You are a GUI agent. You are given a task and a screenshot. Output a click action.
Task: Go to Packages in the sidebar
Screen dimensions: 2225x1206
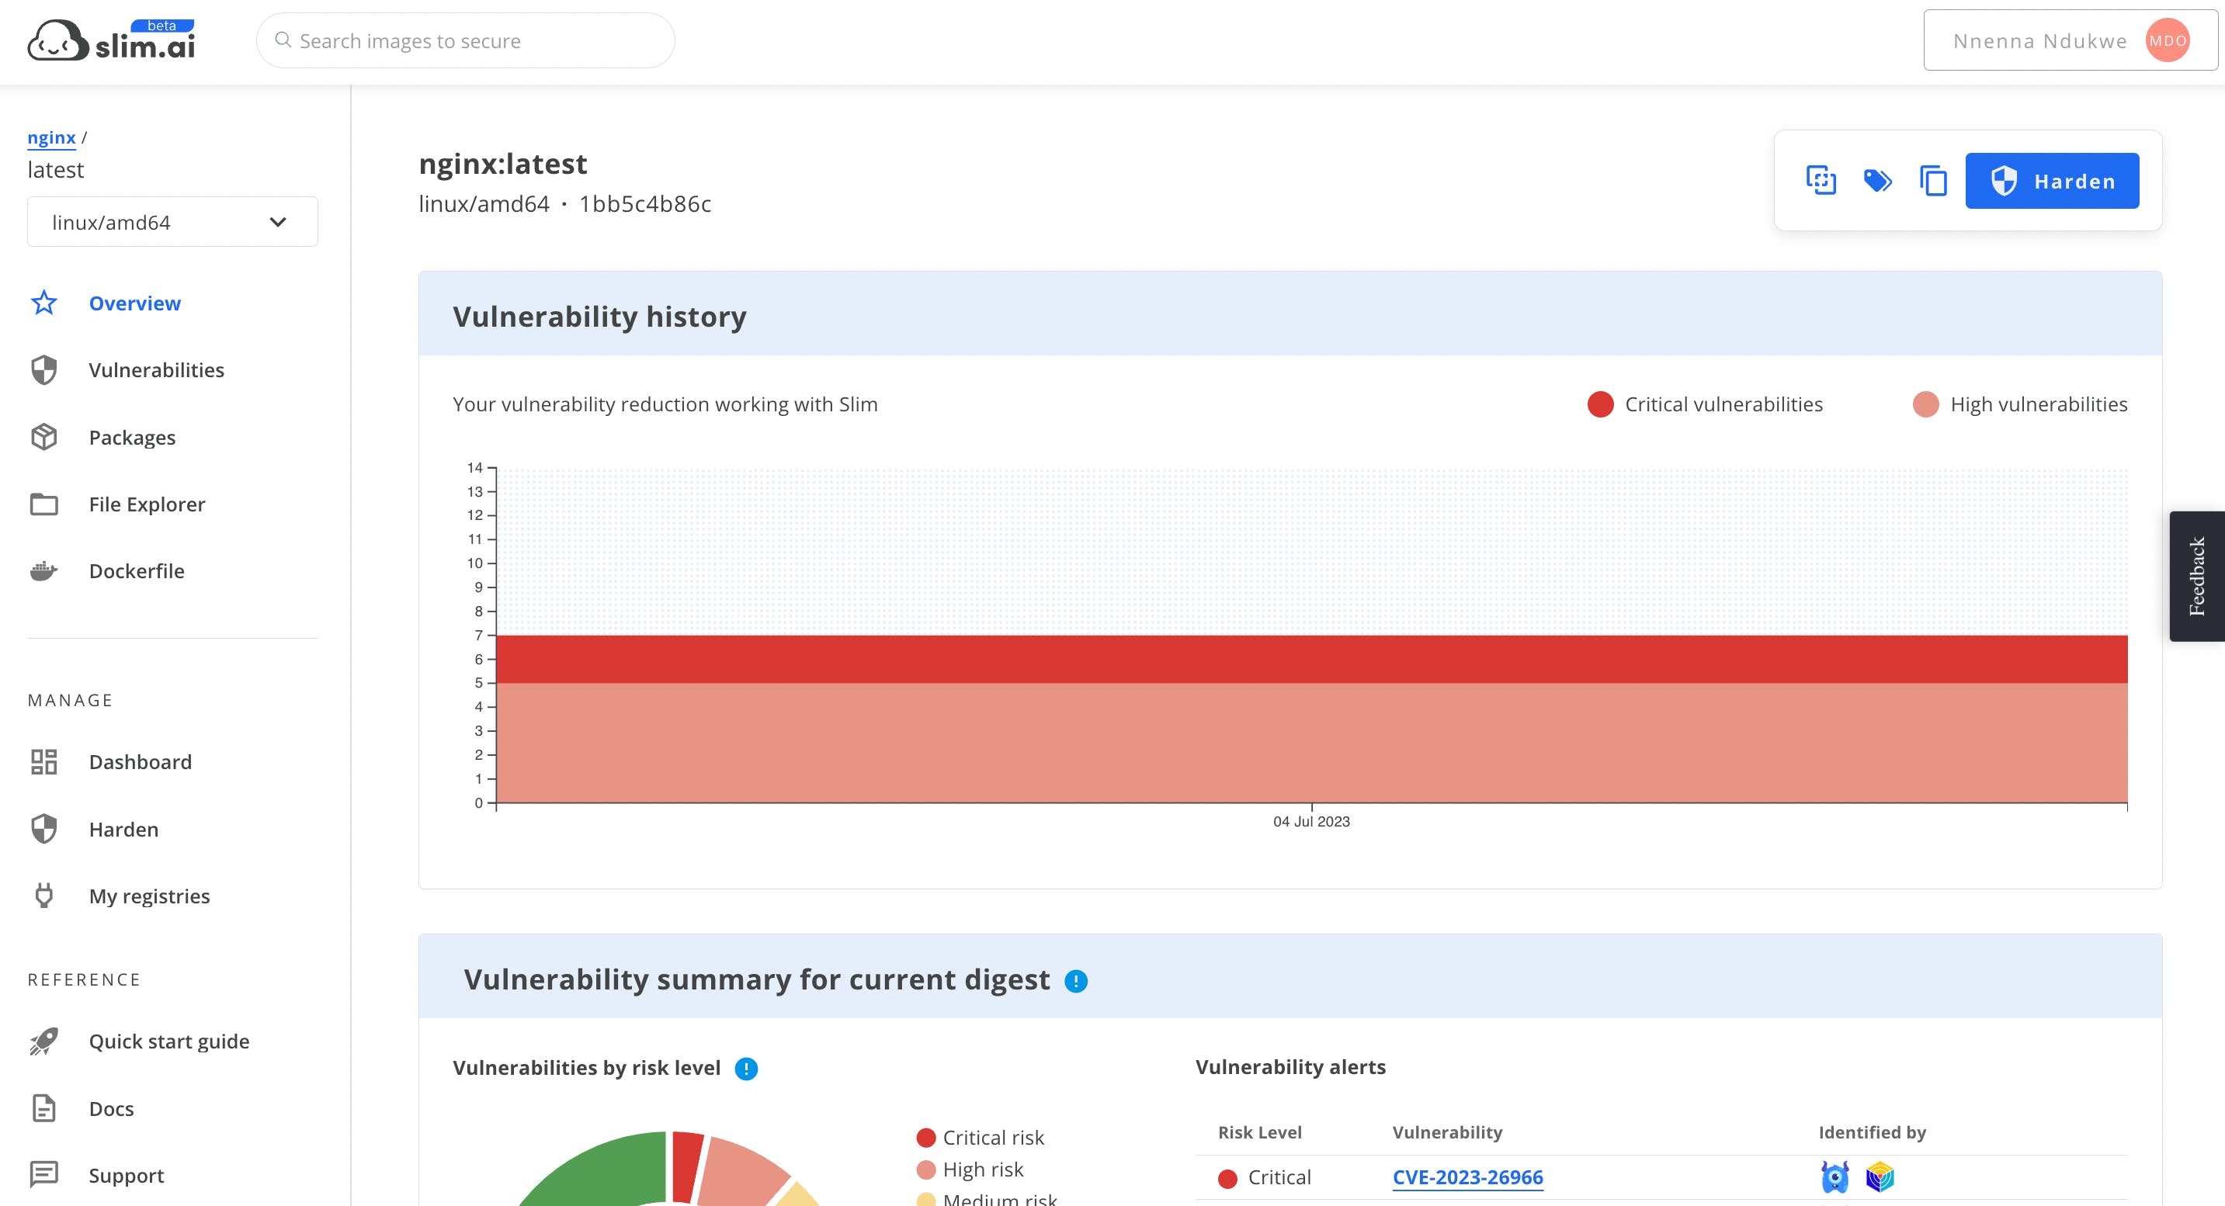[131, 437]
